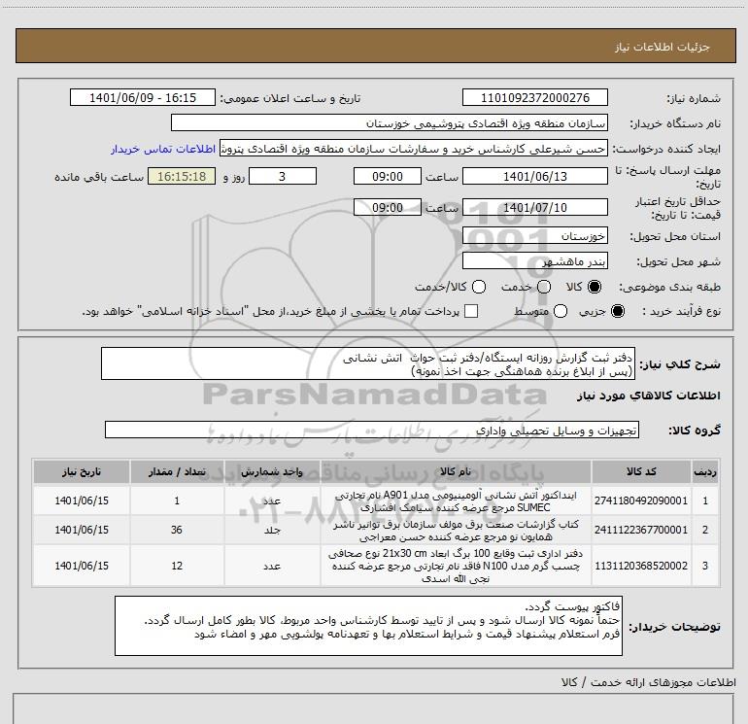Click the نام کالا column header
The width and height of the screenshot is (748, 724).
(x=456, y=471)
